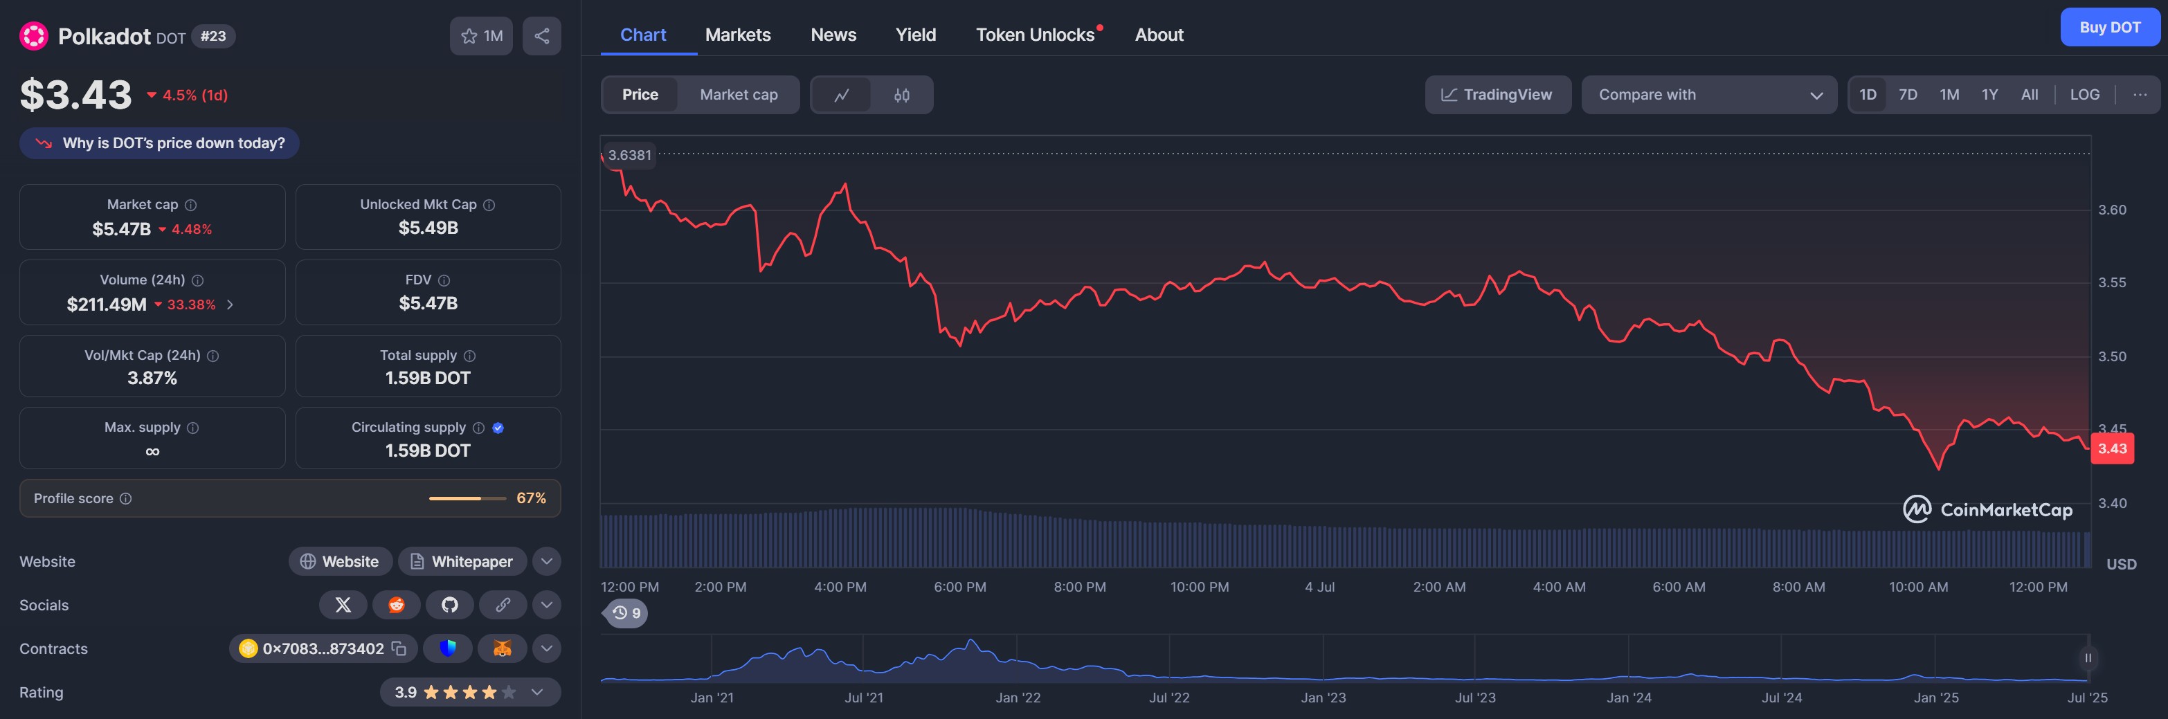Set chart range to 1M
Viewport: 2168px width, 719px height.
tap(1949, 95)
